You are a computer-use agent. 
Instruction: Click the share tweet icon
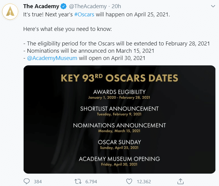coord(181,181)
